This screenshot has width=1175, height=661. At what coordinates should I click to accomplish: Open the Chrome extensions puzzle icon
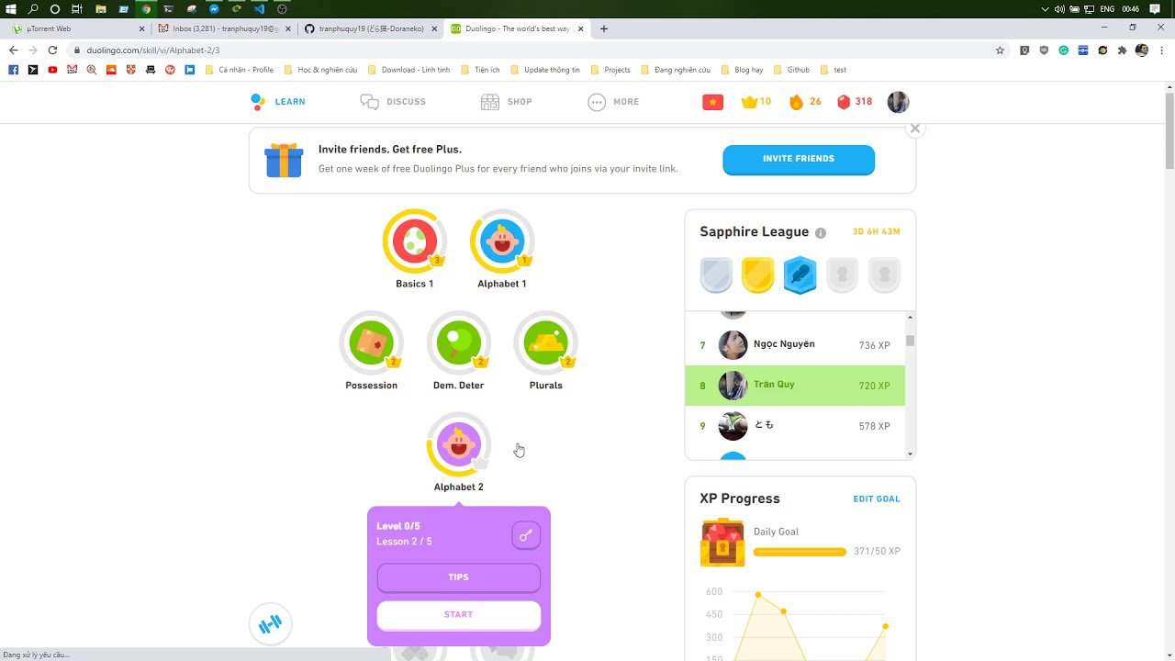point(1122,50)
